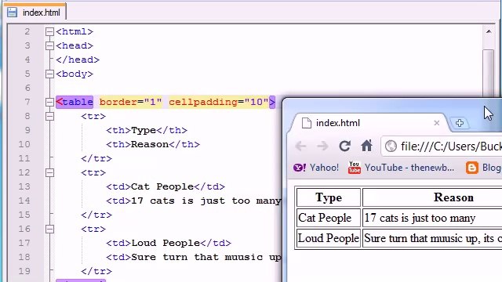Open the Yahoo! bookmark
The image size is (502, 282).
click(316, 168)
